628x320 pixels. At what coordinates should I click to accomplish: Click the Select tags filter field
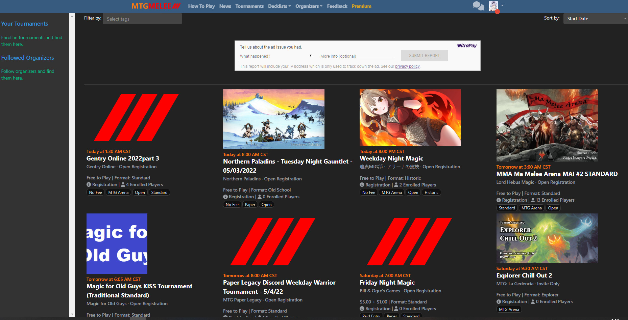pyautogui.click(x=142, y=19)
